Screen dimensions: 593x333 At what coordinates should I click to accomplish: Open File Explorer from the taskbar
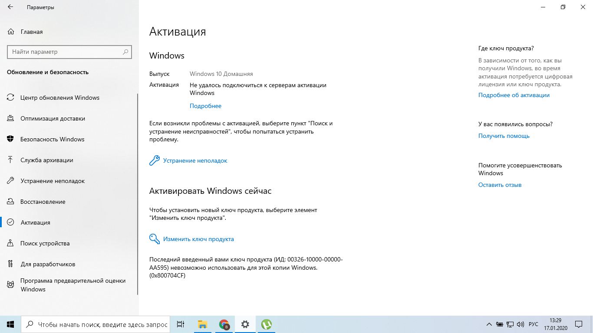point(202,324)
